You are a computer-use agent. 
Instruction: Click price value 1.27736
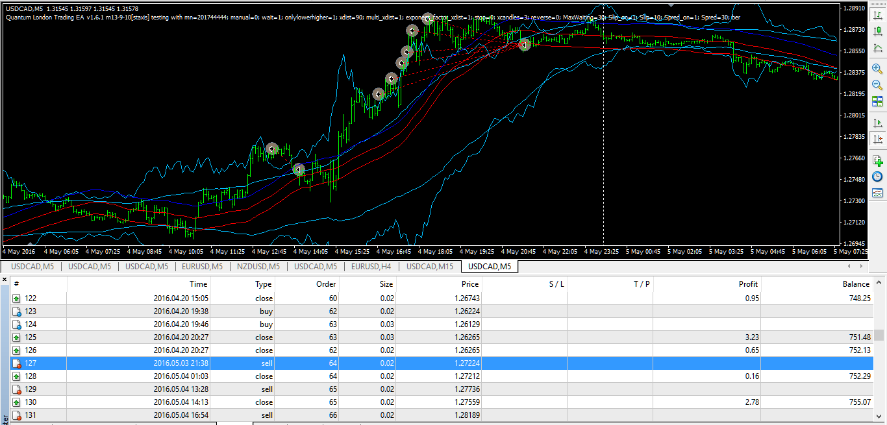[466, 389]
